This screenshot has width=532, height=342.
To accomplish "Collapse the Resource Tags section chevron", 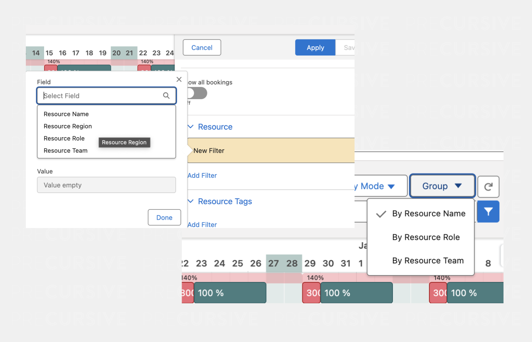I will coord(191,201).
